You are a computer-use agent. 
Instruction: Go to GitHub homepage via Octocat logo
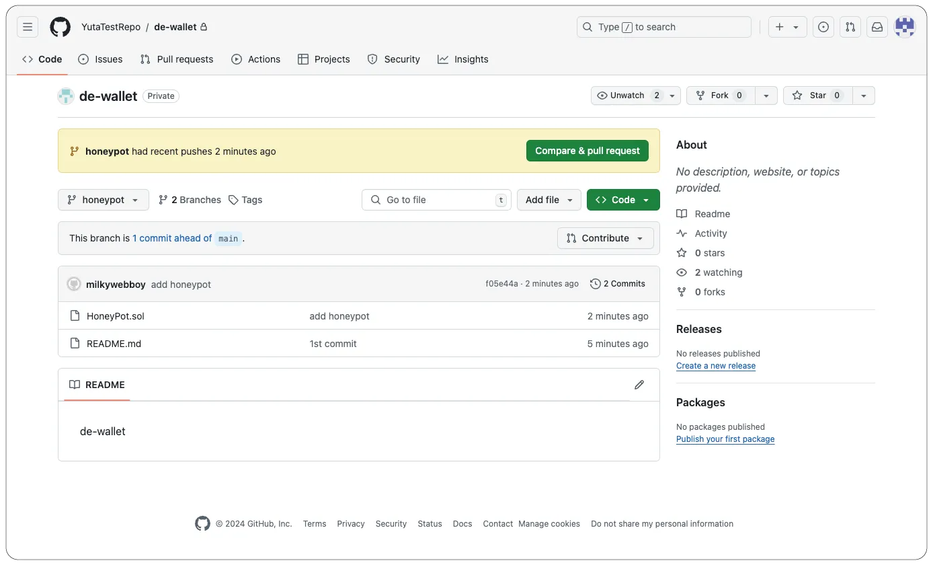[60, 27]
